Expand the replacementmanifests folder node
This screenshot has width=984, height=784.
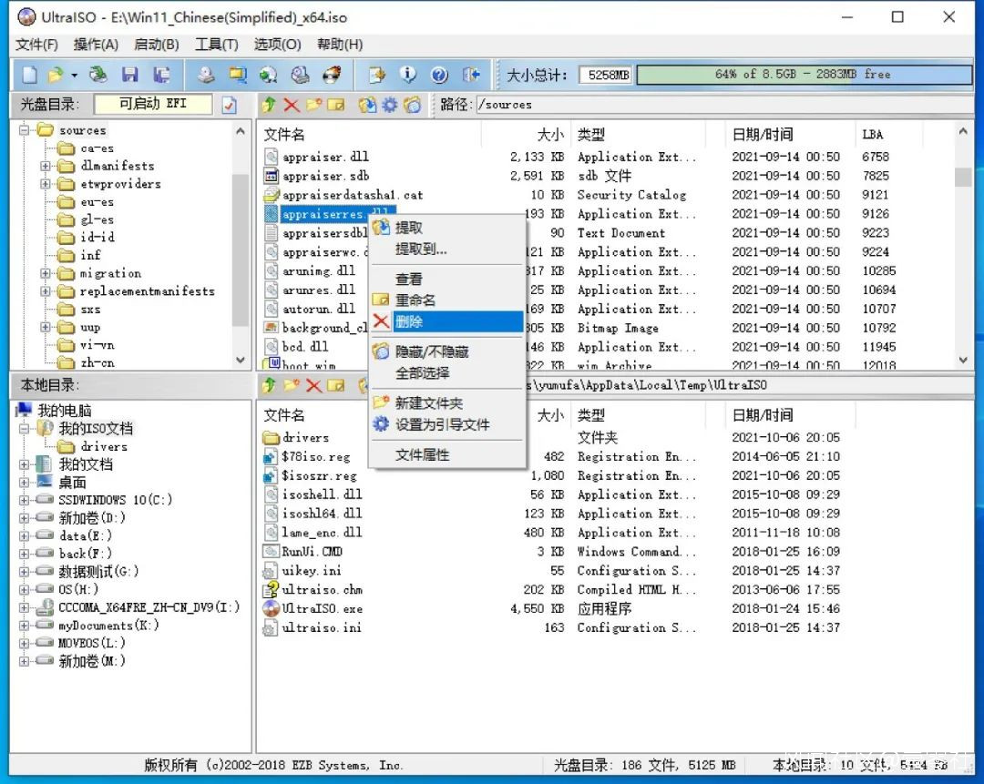point(46,291)
